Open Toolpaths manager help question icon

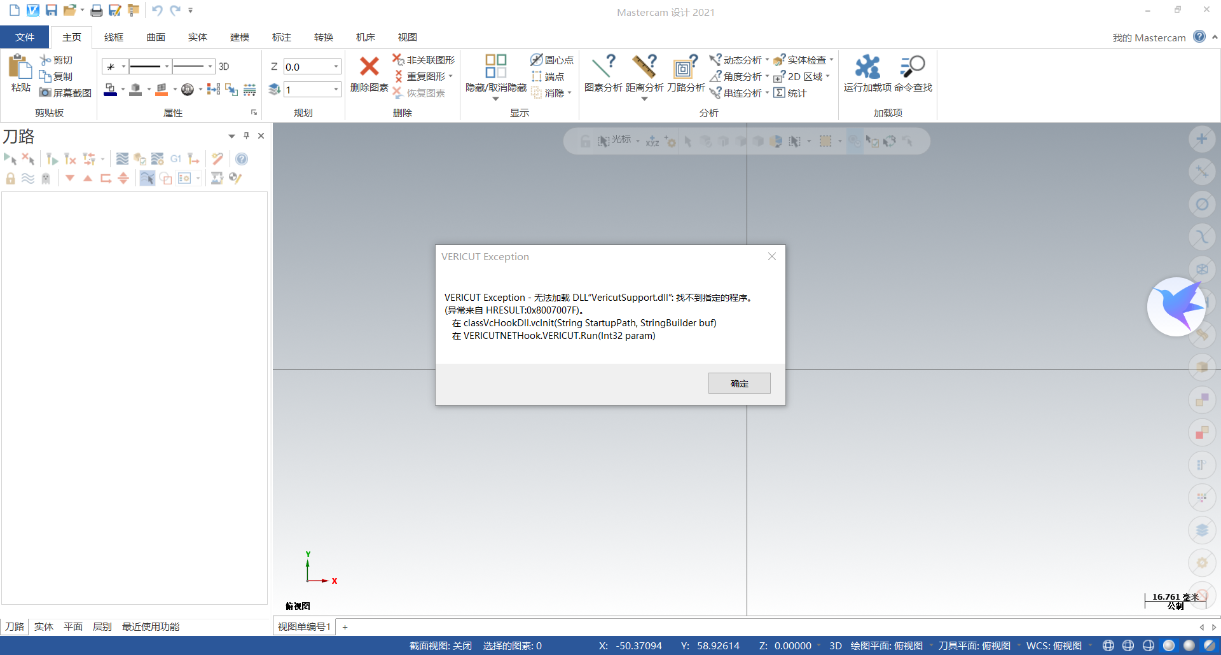242,159
